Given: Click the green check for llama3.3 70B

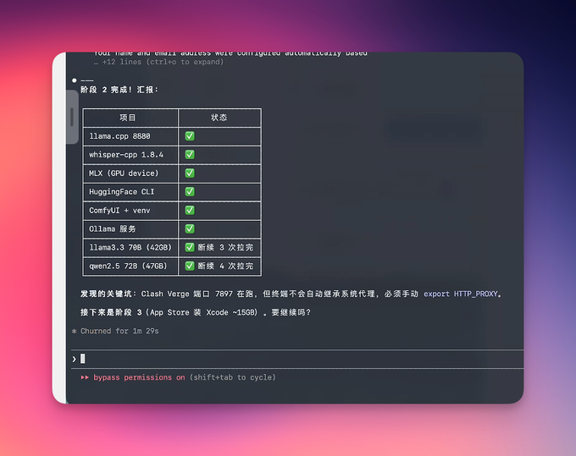Looking at the screenshot, I should coord(190,247).
